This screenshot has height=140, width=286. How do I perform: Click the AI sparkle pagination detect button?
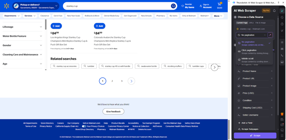pyautogui.click(x=270, y=35)
